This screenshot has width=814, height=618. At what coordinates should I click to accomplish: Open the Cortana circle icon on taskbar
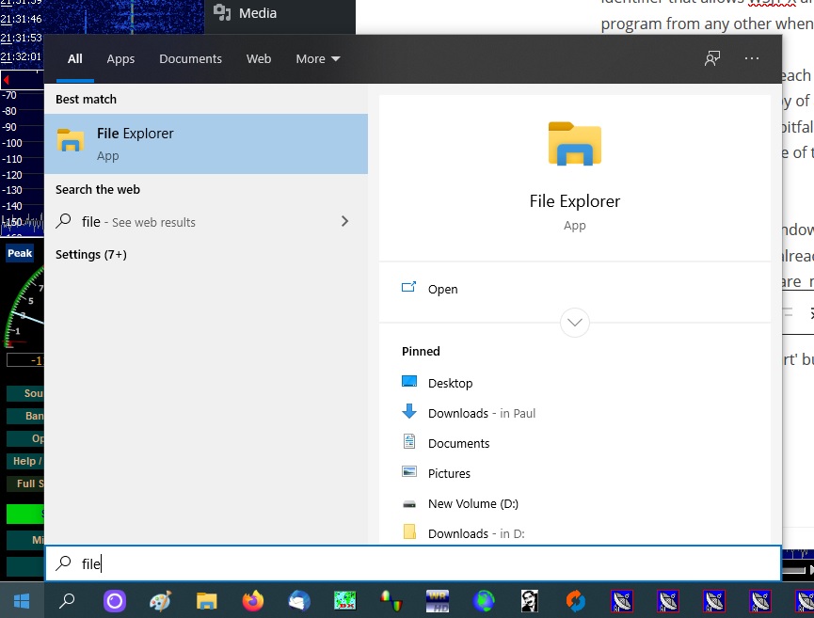pos(114,601)
